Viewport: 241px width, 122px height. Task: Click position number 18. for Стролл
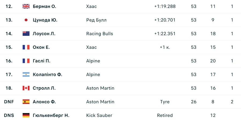click(9, 88)
